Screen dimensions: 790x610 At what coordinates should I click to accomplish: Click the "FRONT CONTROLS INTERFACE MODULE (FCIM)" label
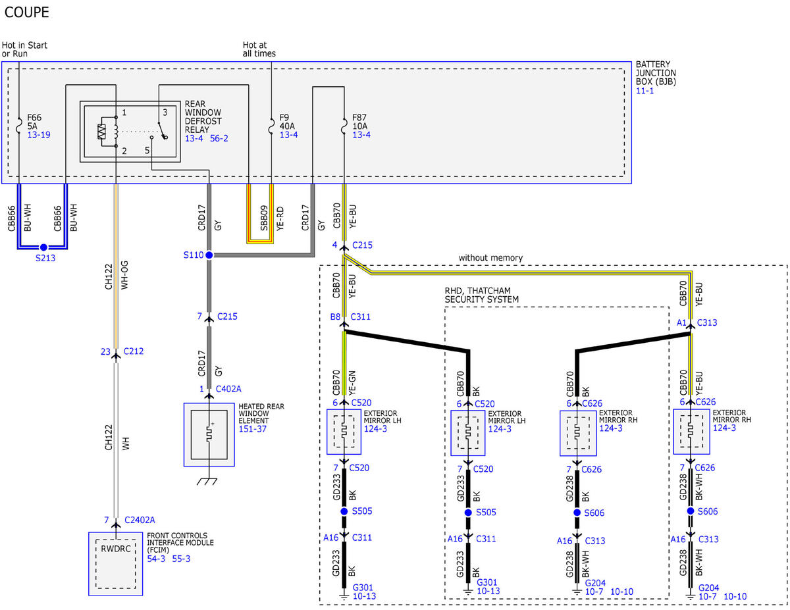pyautogui.click(x=181, y=542)
